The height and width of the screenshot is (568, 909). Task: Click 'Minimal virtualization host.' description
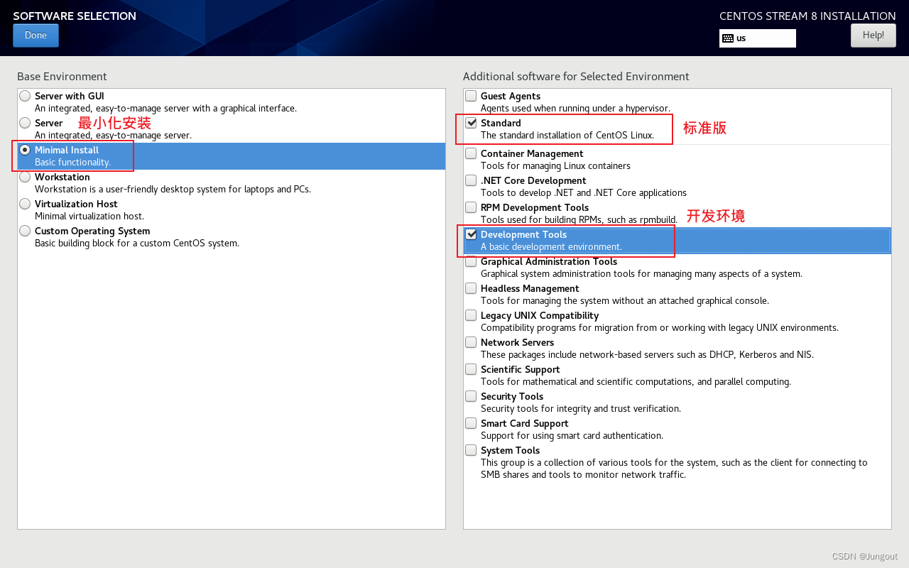click(x=89, y=217)
